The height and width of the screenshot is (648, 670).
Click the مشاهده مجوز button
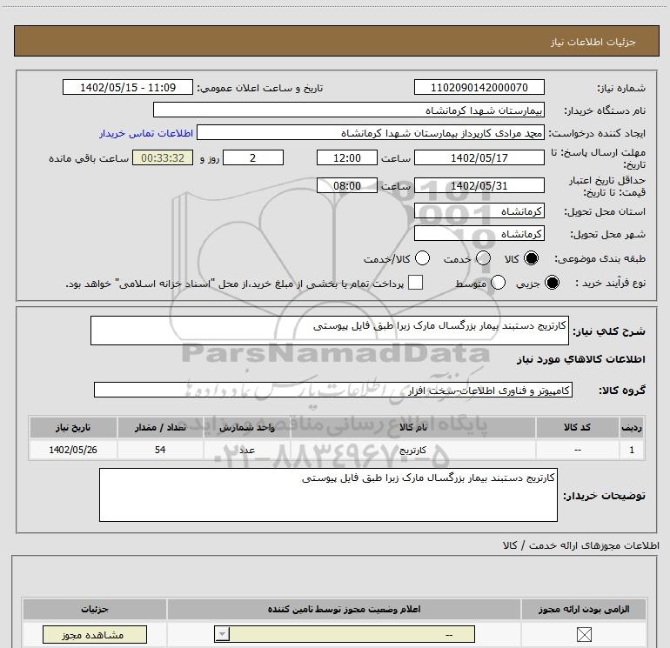[x=95, y=635]
